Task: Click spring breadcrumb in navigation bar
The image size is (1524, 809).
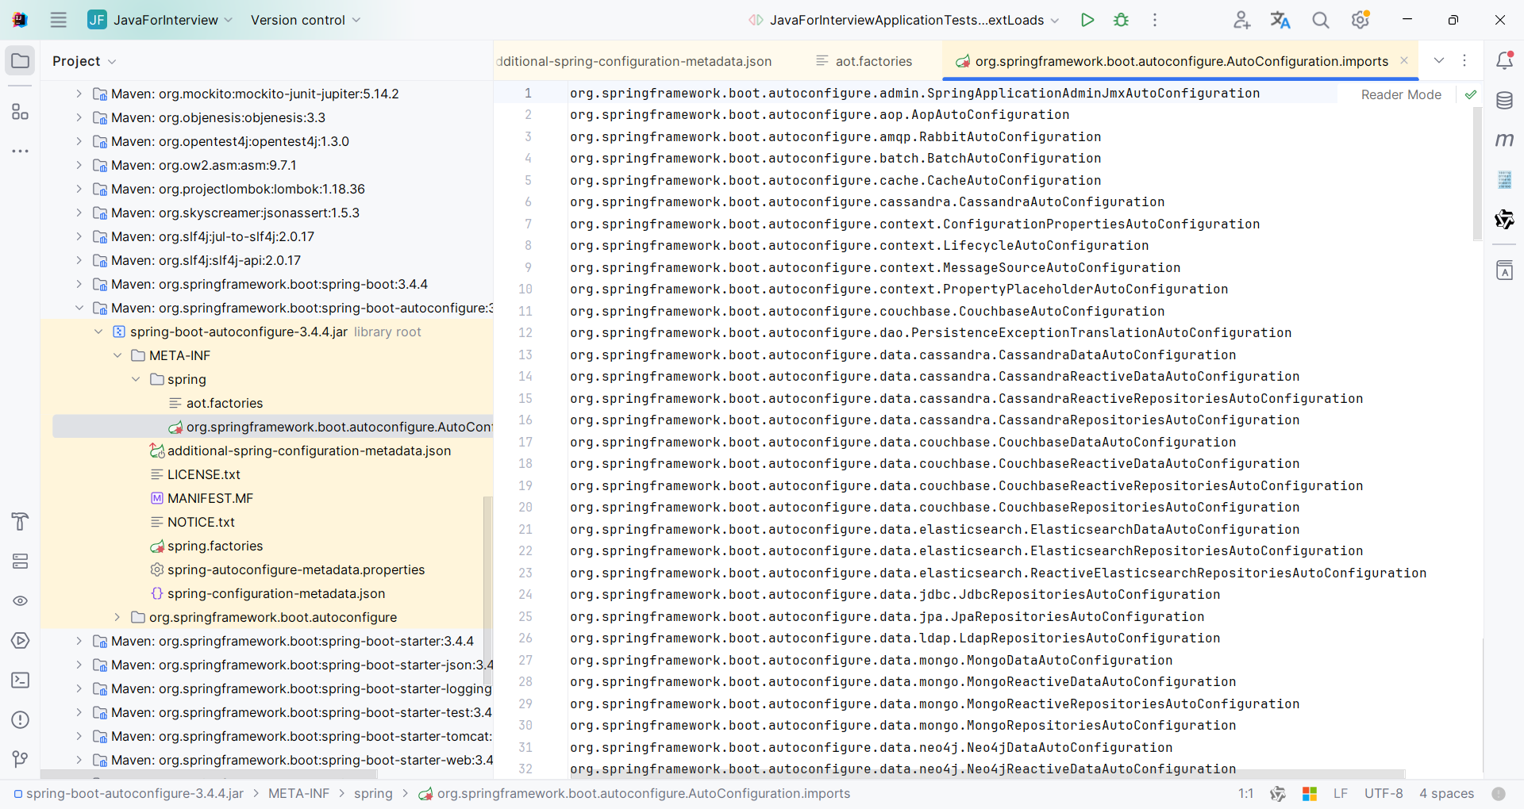Action: pyautogui.click(x=373, y=793)
